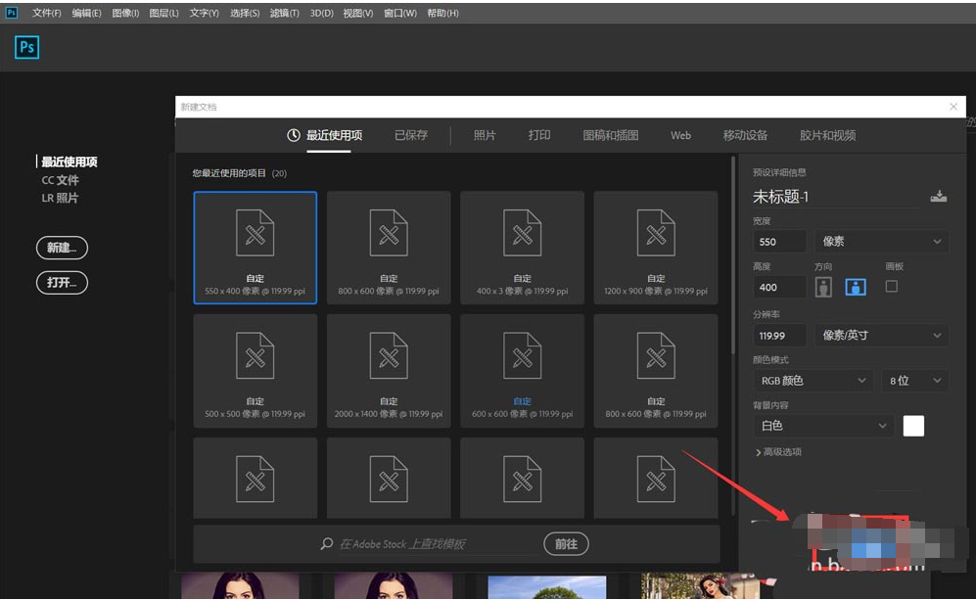
Task: Click the 前往 button
Action: 566,543
